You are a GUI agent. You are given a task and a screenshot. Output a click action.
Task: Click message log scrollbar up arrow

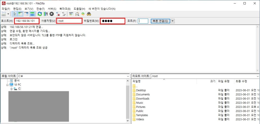point(257,27)
